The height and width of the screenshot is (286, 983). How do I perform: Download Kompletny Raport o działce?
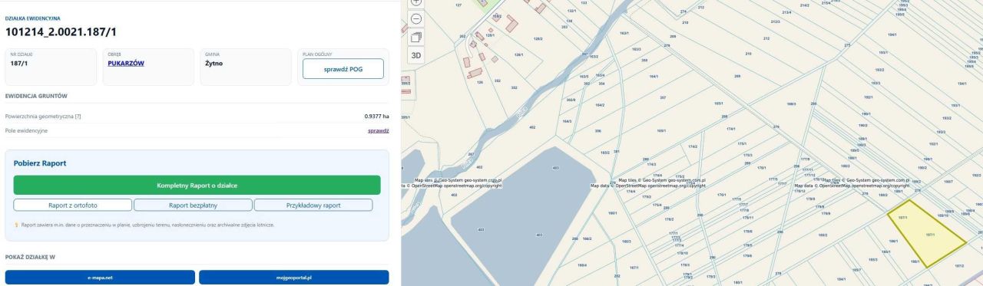click(197, 185)
